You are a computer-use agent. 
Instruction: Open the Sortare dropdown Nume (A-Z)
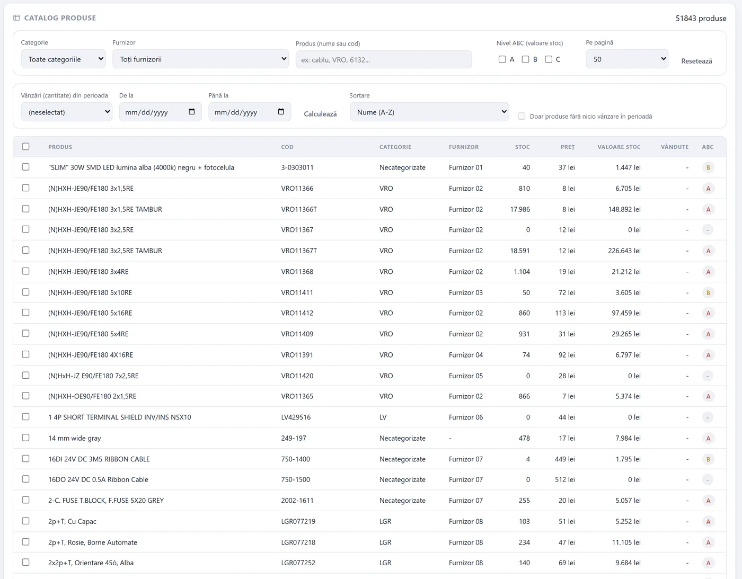click(429, 112)
